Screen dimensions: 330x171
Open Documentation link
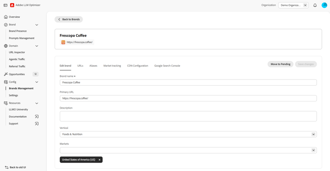coord(18,117)
